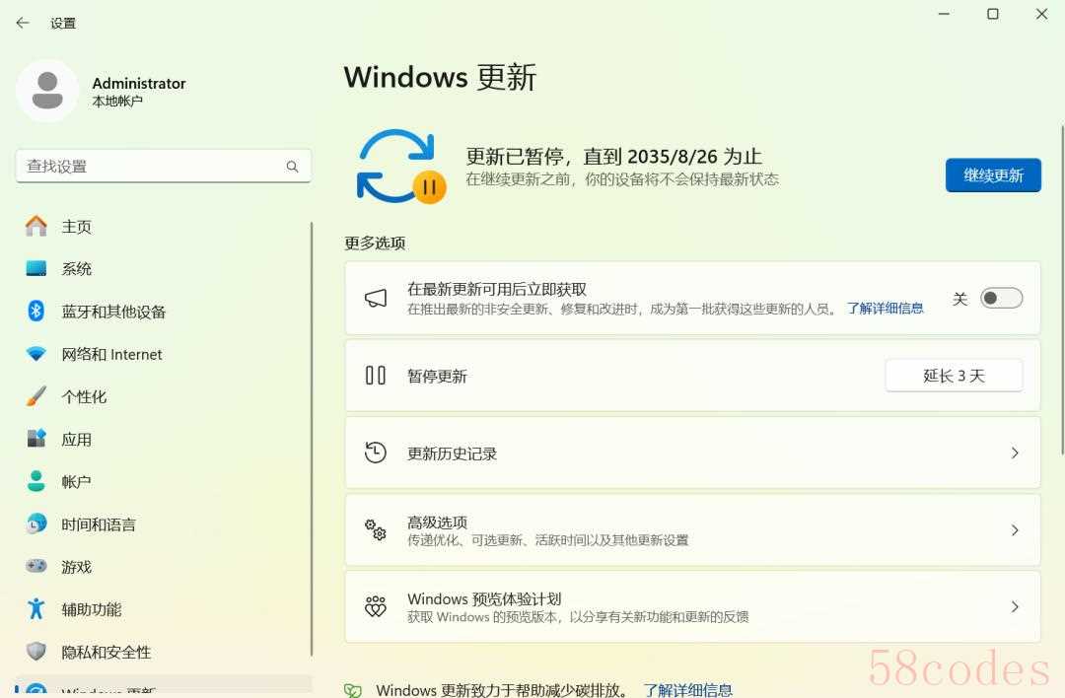Screen dimensions: 1065x698
Task: Open 游戏 settings page
Action: pos(163,566)
